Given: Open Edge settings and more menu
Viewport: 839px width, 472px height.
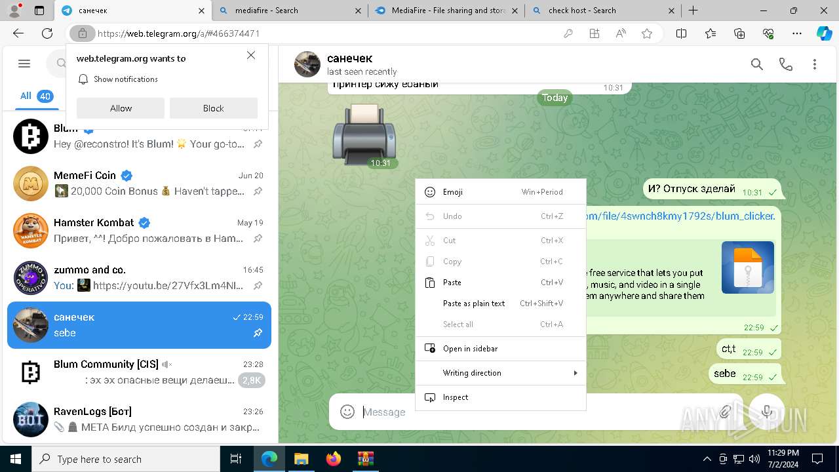Looking at the screenshot, I should click(x=797, y=33).
